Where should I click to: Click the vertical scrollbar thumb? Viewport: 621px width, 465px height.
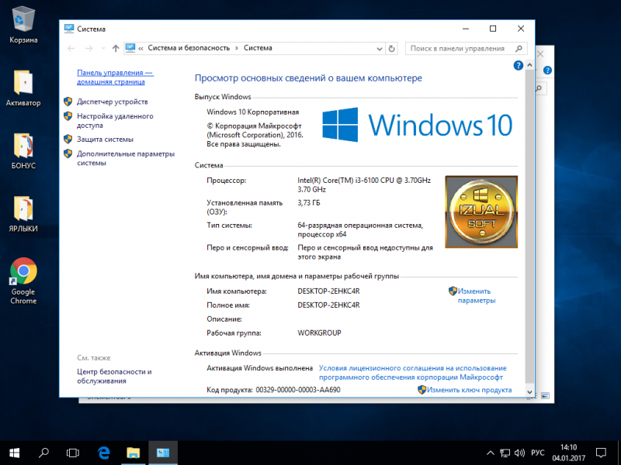coord(529,226)
